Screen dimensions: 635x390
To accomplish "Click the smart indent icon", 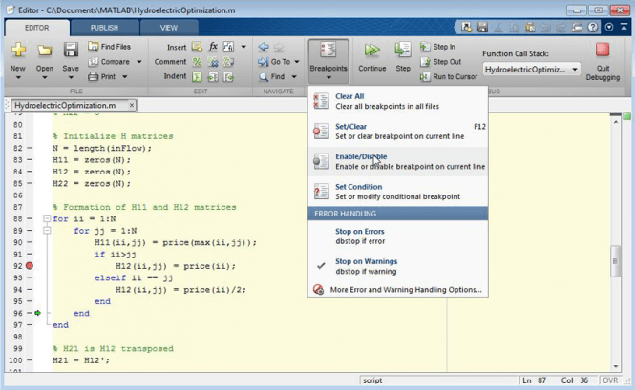I will (197, 76).
